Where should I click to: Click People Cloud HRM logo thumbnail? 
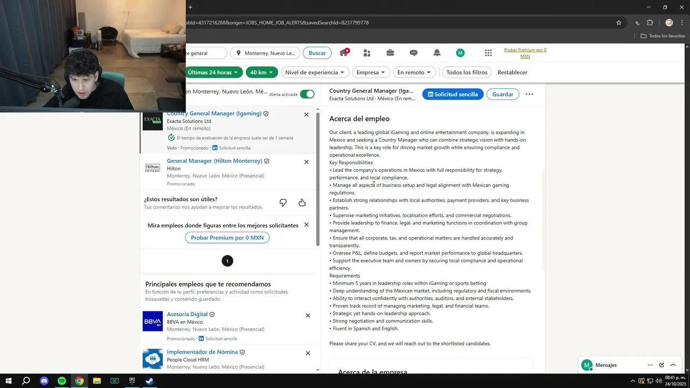click(x=153, y=359)
